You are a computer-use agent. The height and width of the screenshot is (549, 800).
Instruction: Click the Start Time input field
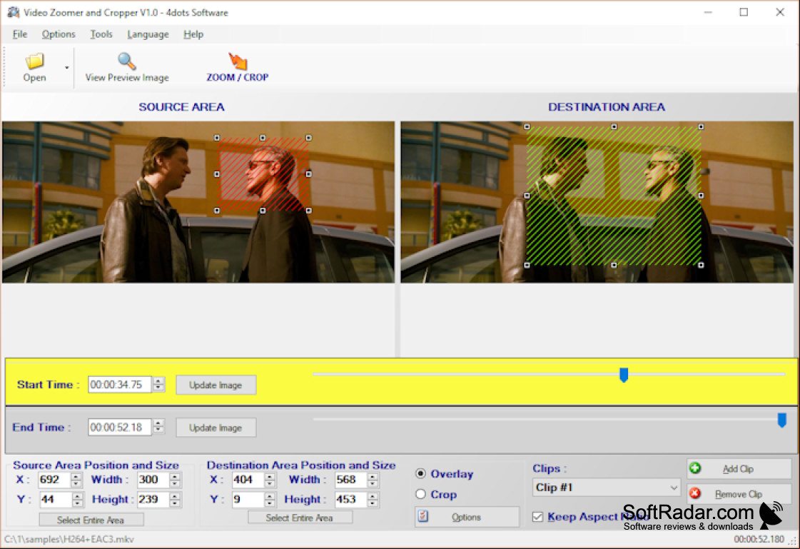pyautogui.click(x=120, y=385)
